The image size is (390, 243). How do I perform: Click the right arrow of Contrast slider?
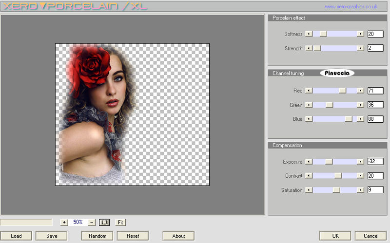[x=360, y=176]
